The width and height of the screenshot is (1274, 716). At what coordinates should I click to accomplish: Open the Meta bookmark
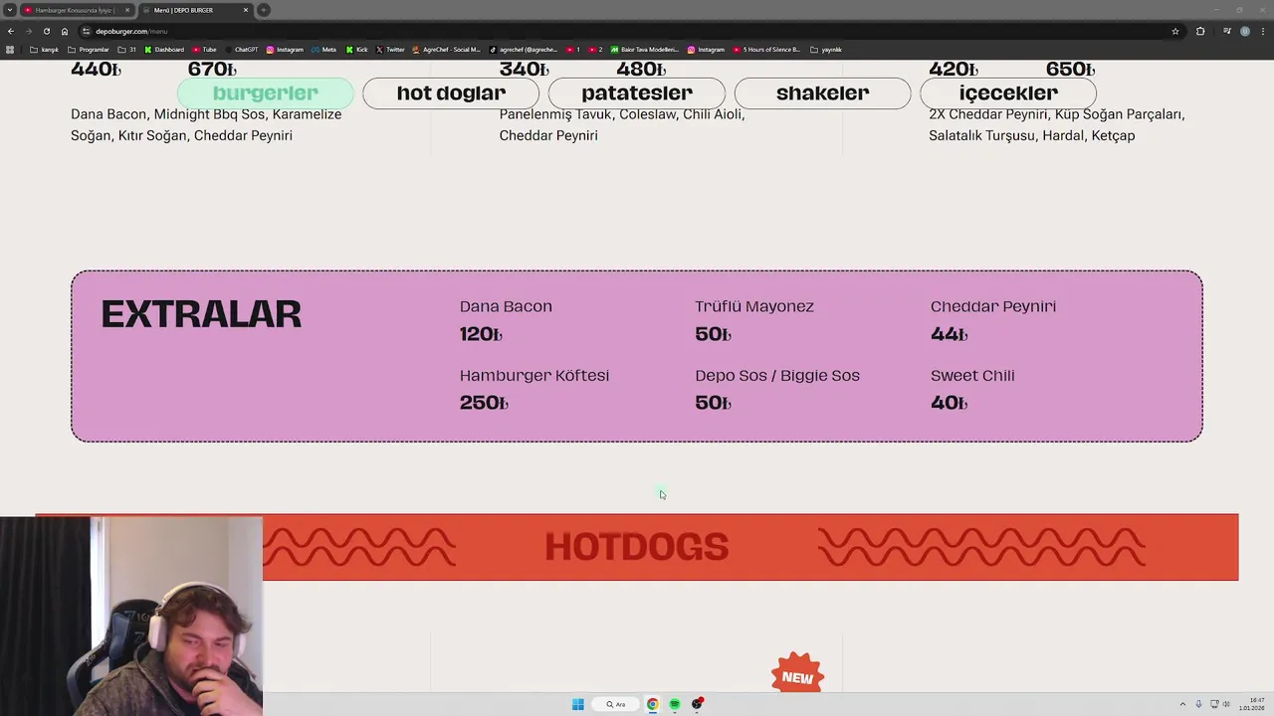(x=323, y=50)
